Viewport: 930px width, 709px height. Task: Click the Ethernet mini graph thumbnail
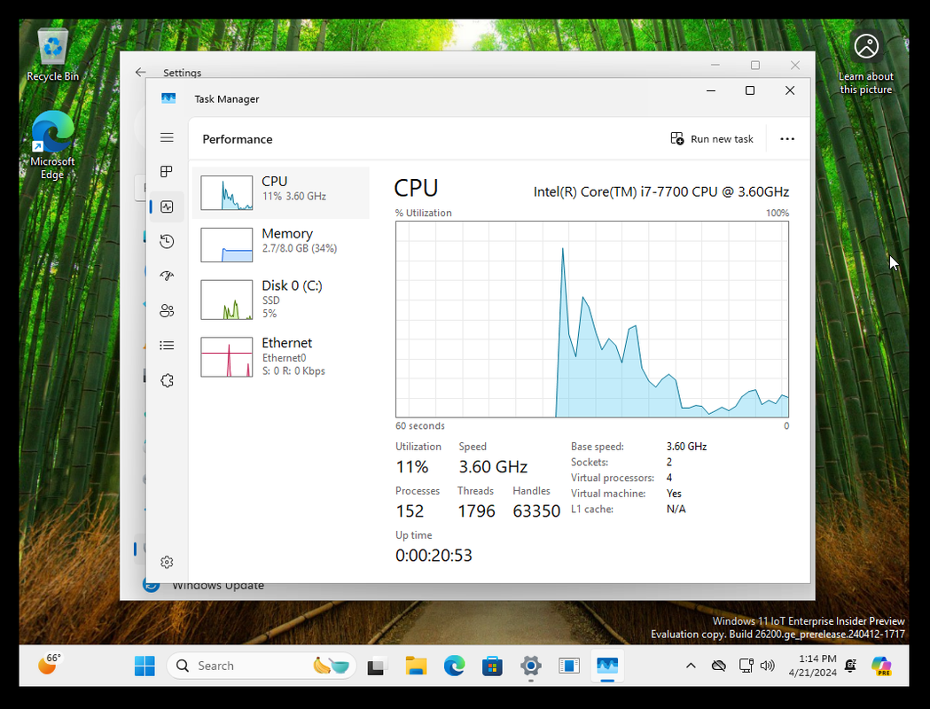click(x=227, y=357)
